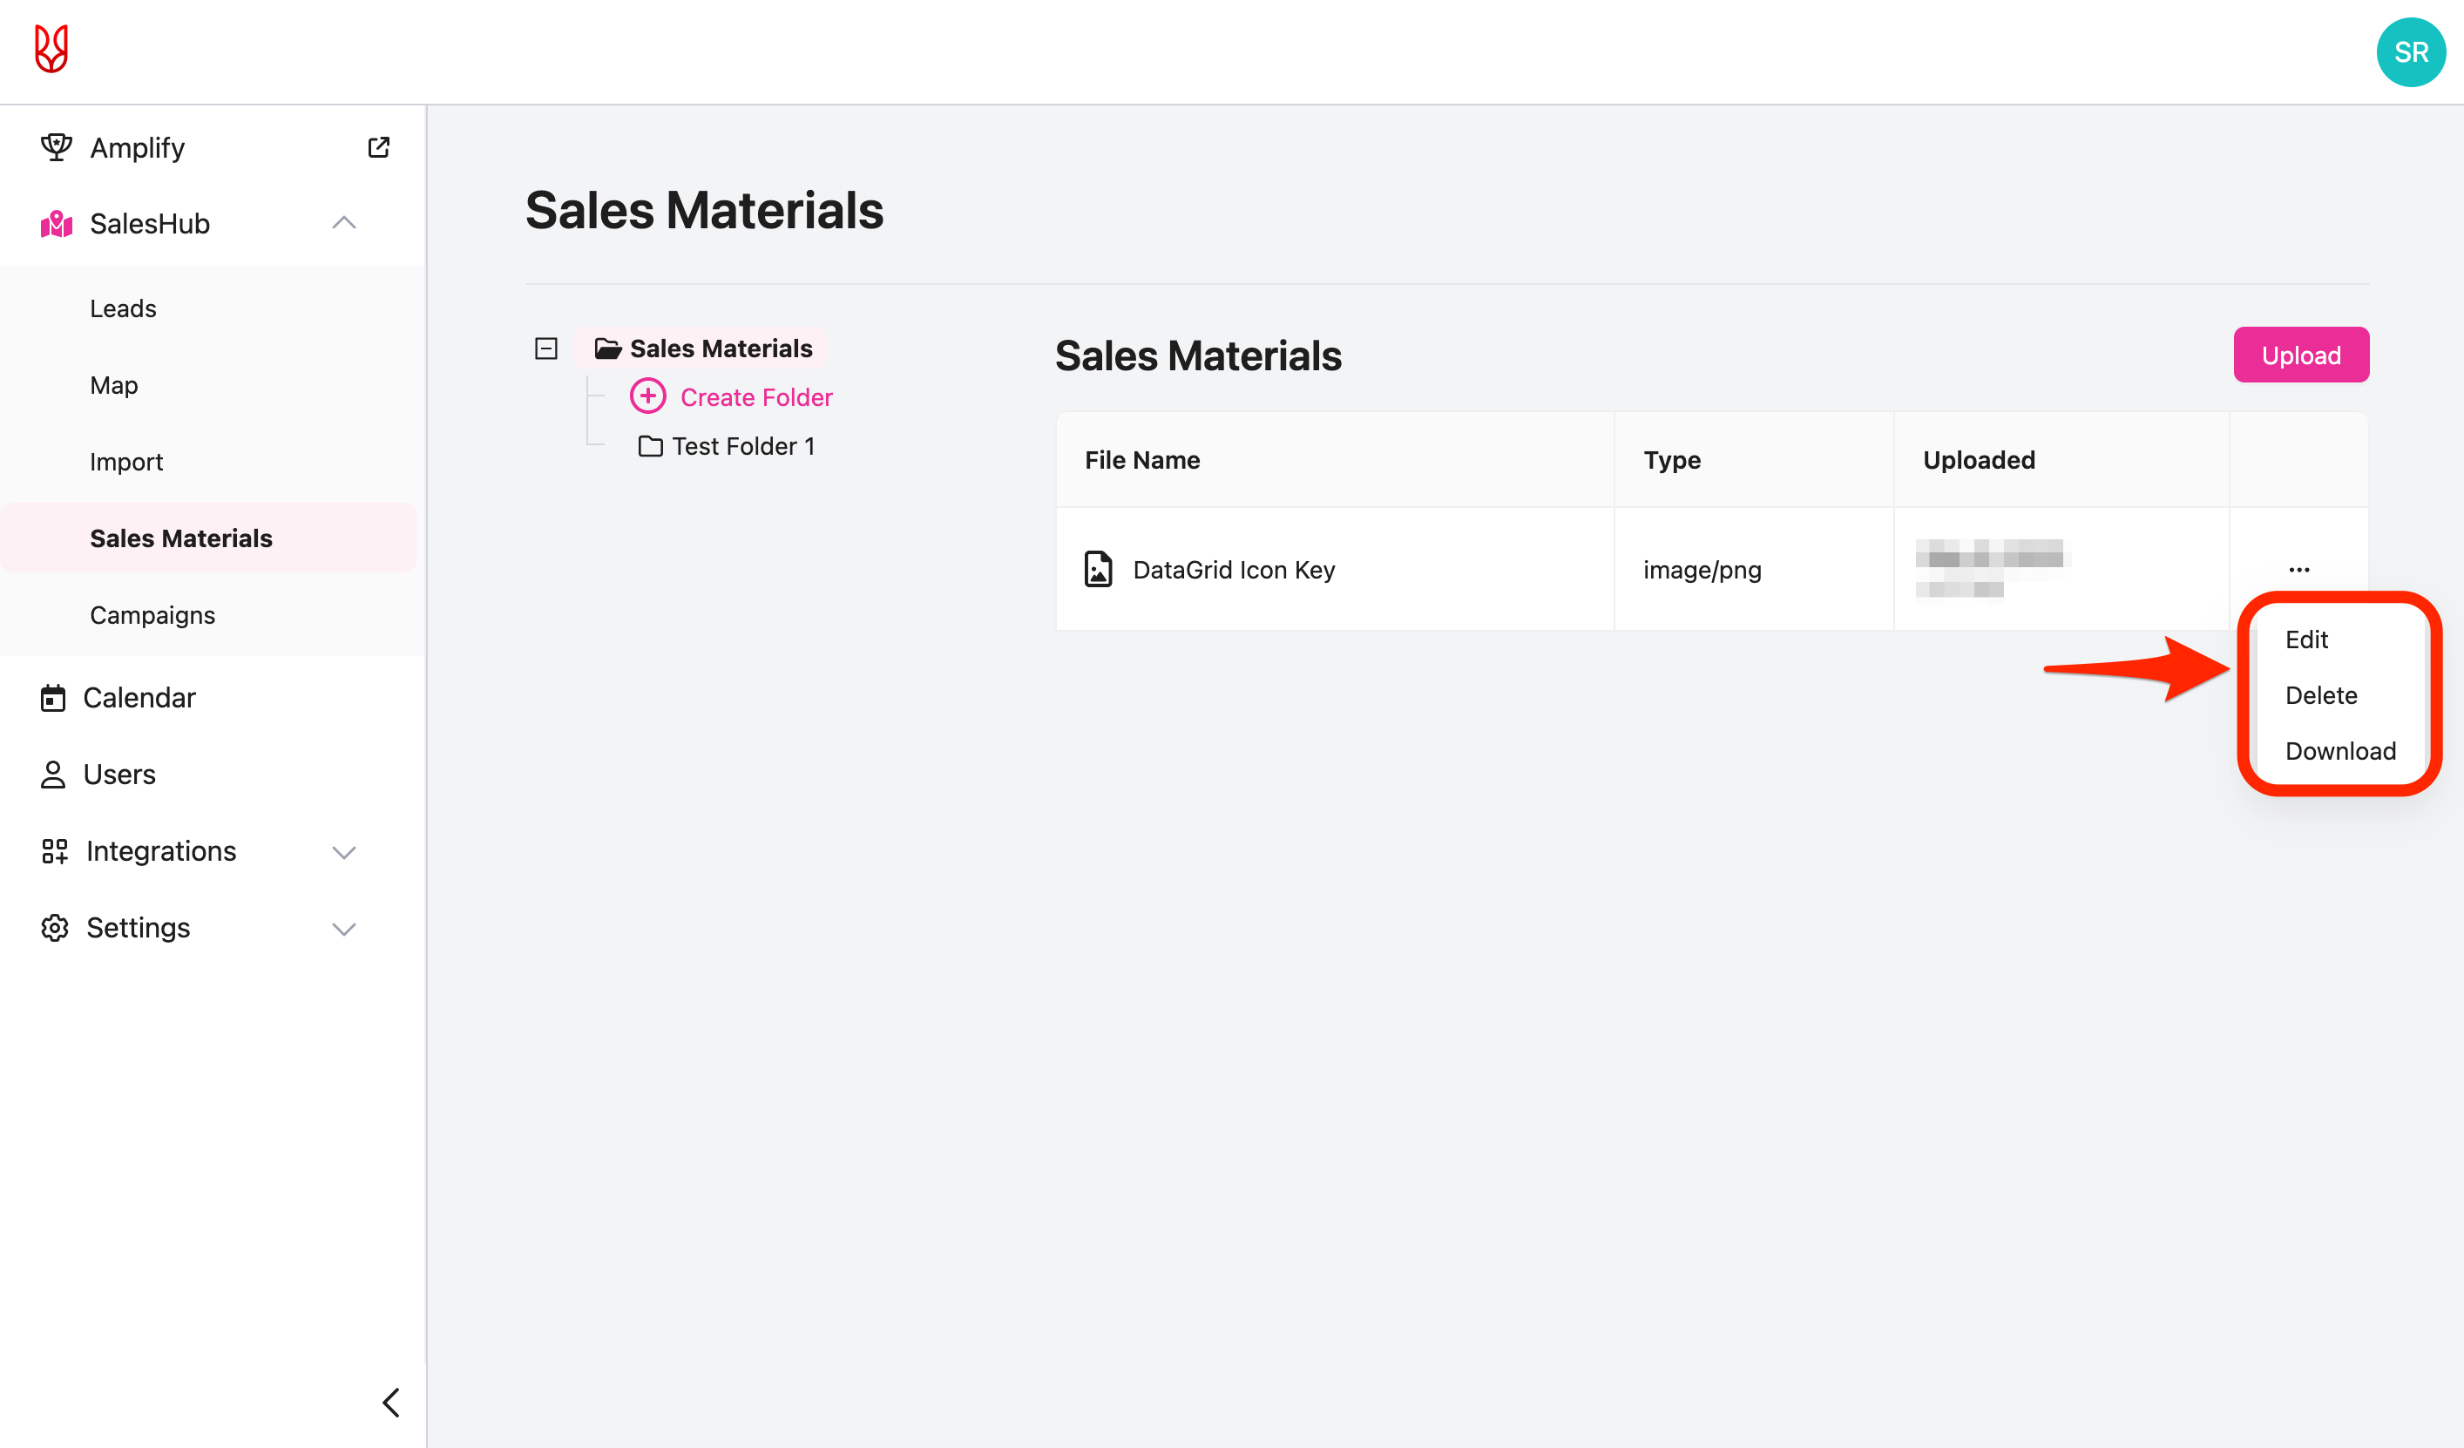This screenshot has width=2464, height=1448.
Task: Open the Test Folder 1 tree item
Action: click(744, 445)
